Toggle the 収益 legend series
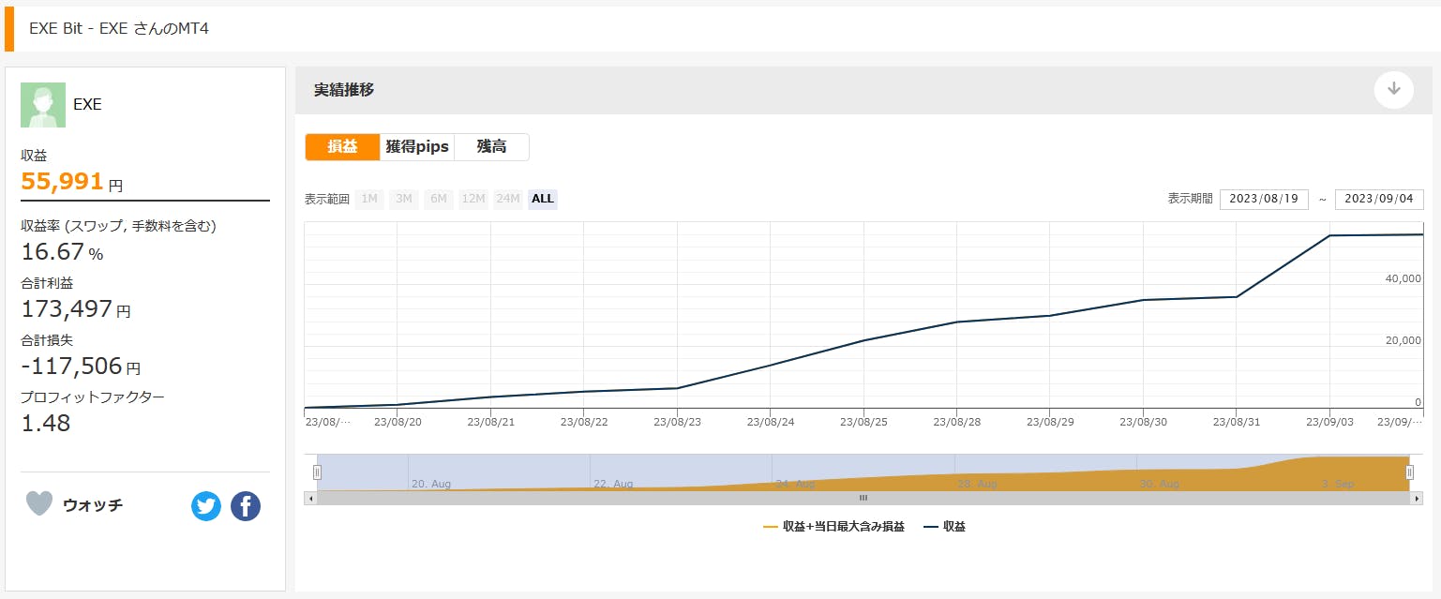The image size is (1441, 599). tap(945, 527)
